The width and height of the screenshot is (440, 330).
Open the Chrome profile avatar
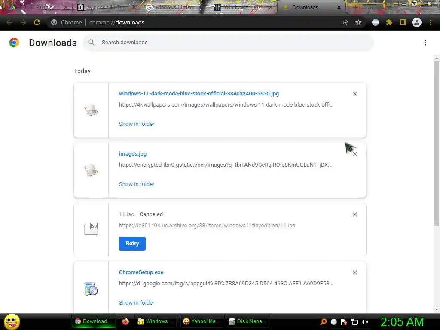tap(417, 22)
